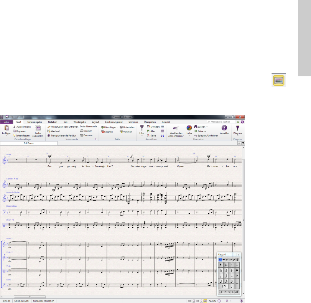Click the 72.50% zoom value
Image resolution: width=311 pixels, height=303 pixels.
212,301
